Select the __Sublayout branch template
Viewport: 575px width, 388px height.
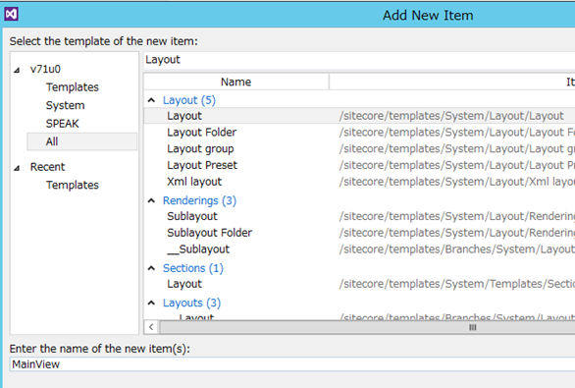click(x=359, y=249)
